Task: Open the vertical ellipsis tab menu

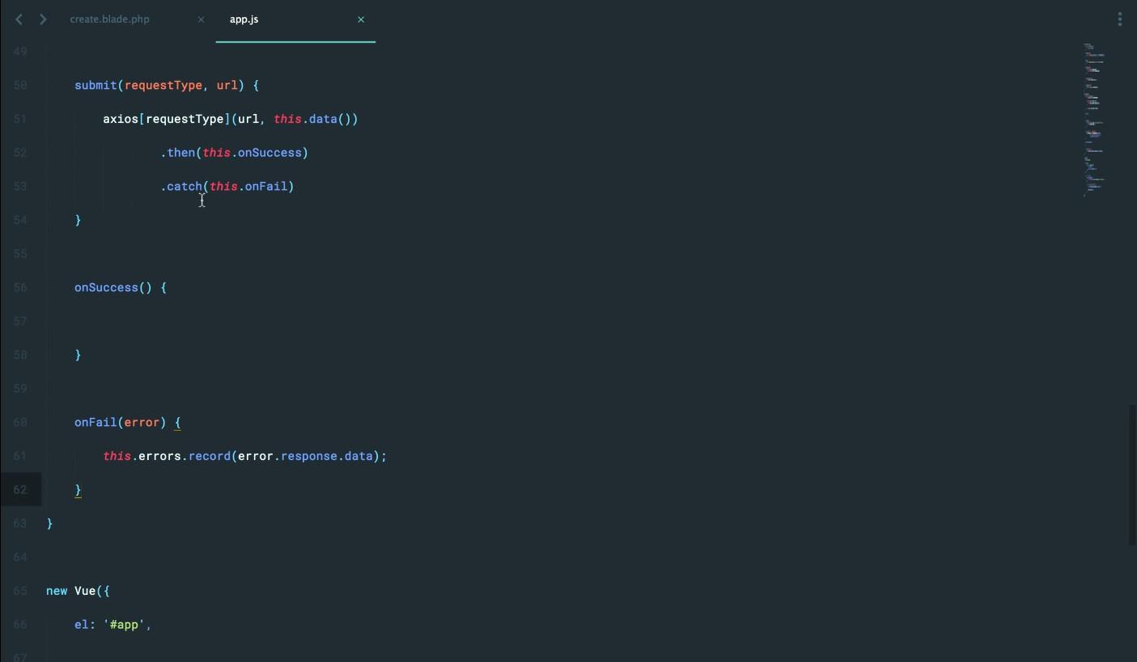Action: click(x=1119, y=19)
